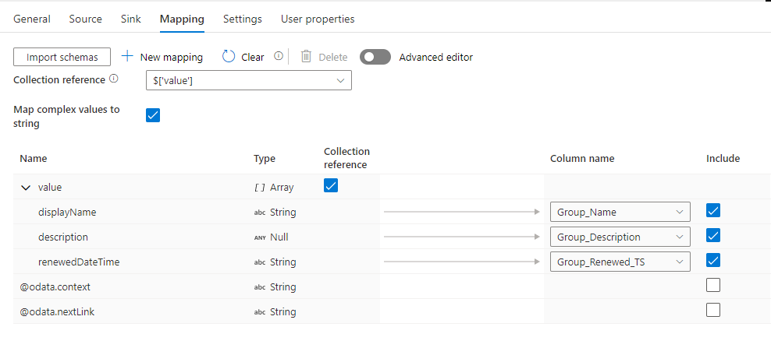Image resolution: width=771 pixels, height=355 pixels.
Task: Click the info icon next to Clear
Action: click(279, 56)
